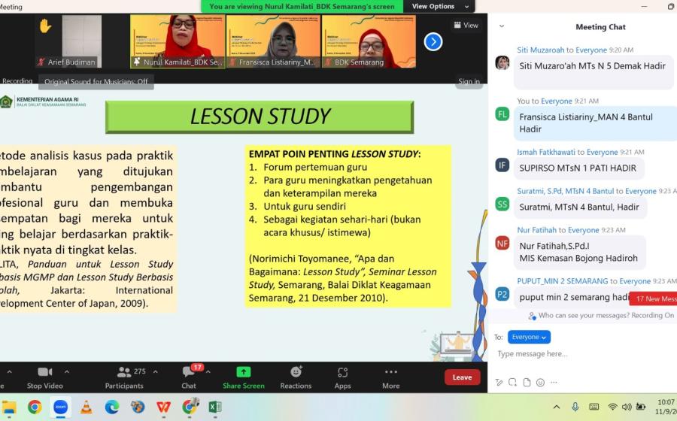The image size is (677, 421).
Task: Toggle the Participants panel showing 275
Action: [124, 377]
